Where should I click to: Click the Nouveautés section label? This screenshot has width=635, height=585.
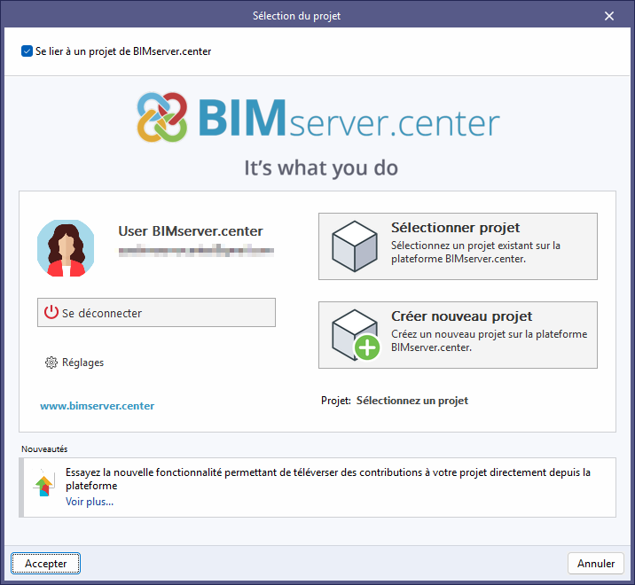[44, 449]
